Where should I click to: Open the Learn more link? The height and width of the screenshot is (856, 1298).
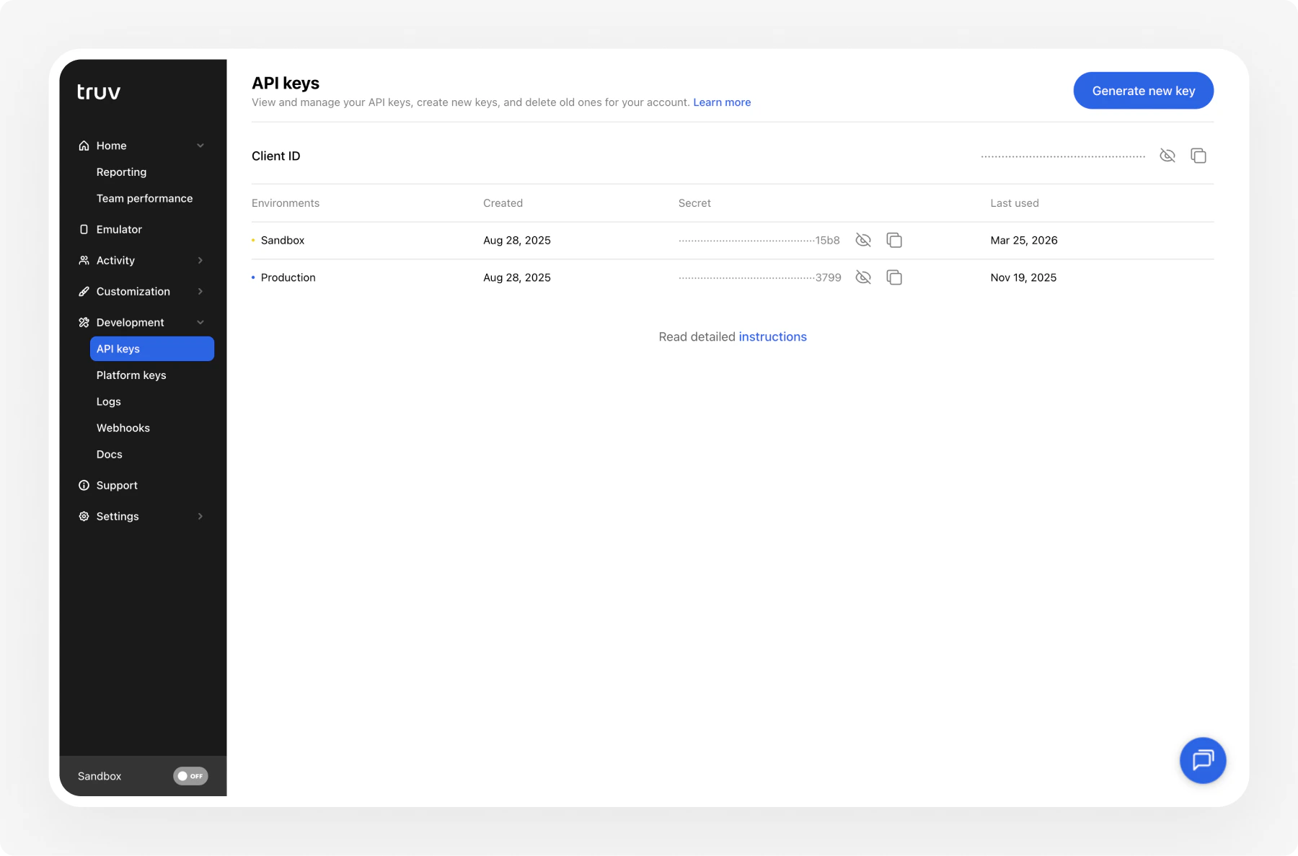point(722,102)
